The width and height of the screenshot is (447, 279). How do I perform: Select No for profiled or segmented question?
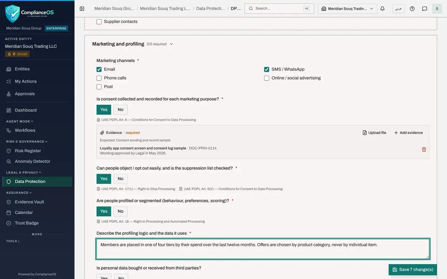coord(120,211)
